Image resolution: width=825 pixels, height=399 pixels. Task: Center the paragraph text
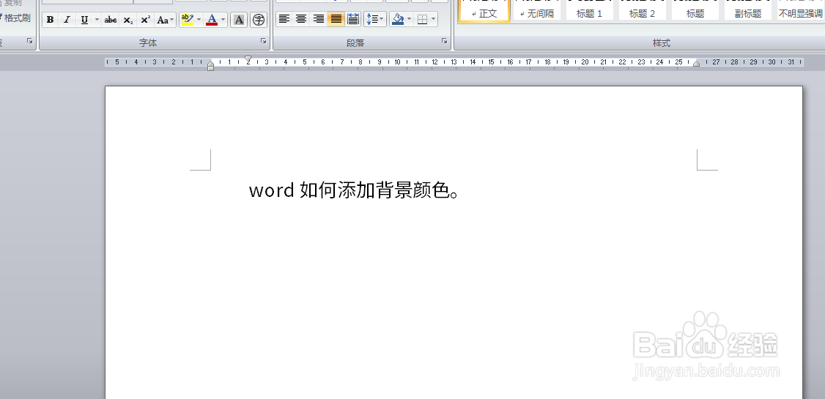point(301,20)
